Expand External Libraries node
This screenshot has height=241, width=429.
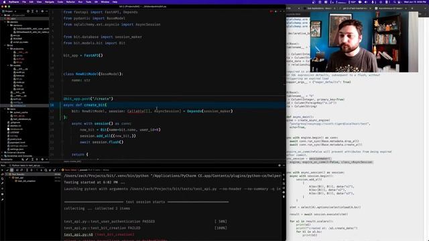(3, 153)
